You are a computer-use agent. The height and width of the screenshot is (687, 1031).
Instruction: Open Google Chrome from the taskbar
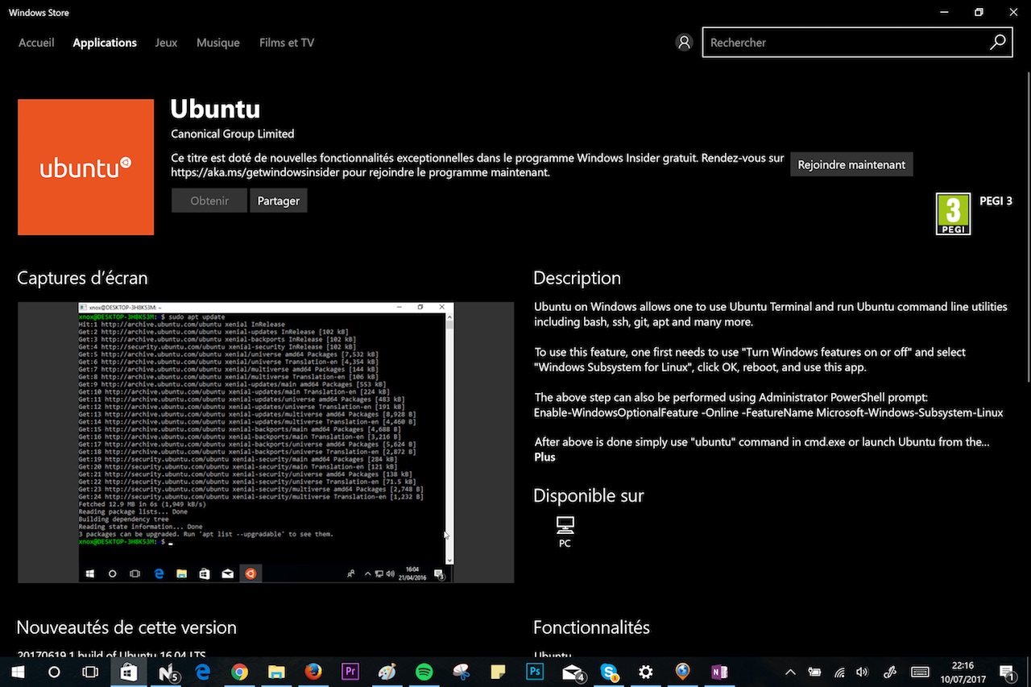point(239,672)
